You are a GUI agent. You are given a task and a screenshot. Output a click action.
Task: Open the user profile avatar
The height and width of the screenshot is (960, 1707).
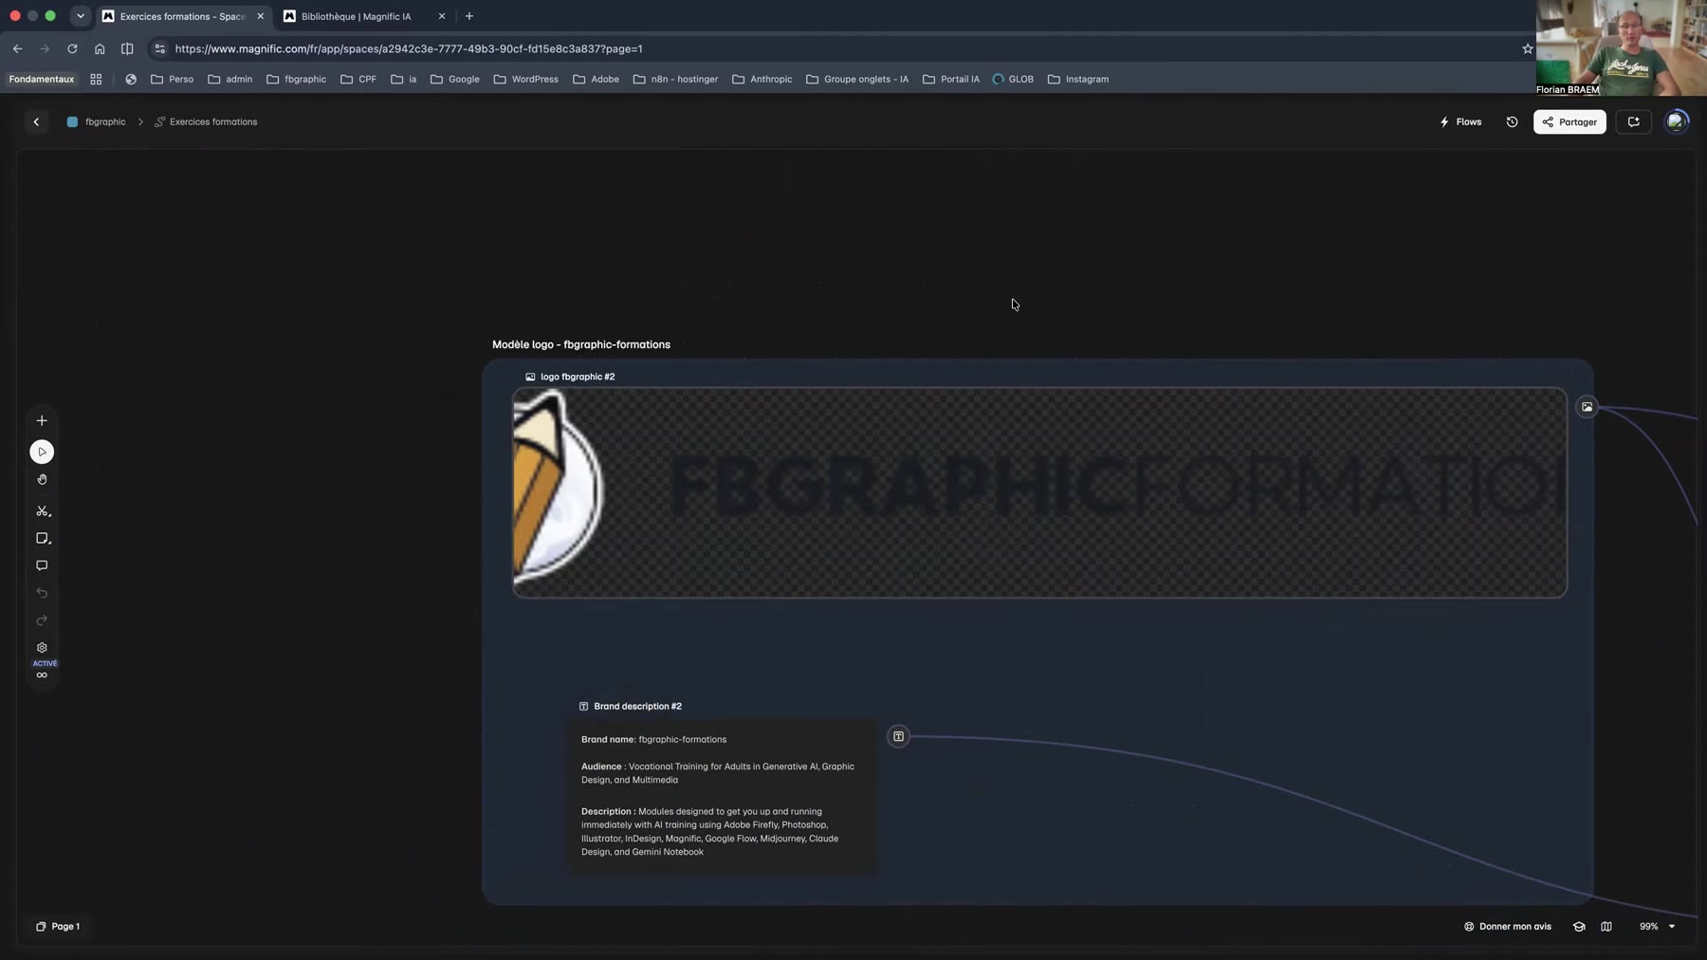1677,121
